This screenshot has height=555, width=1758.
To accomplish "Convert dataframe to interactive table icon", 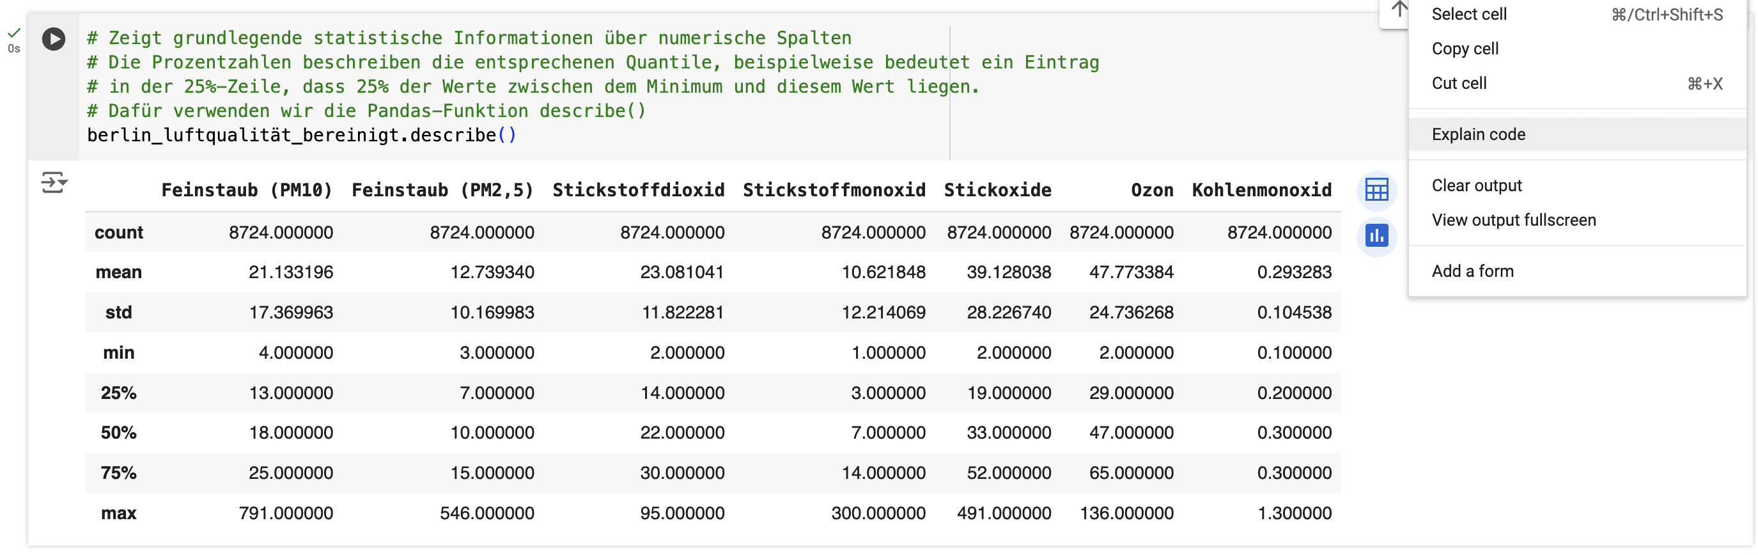I will [1376, 190].
